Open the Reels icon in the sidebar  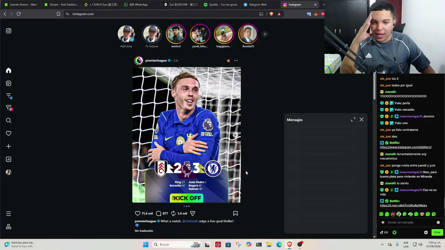point(9,83)
